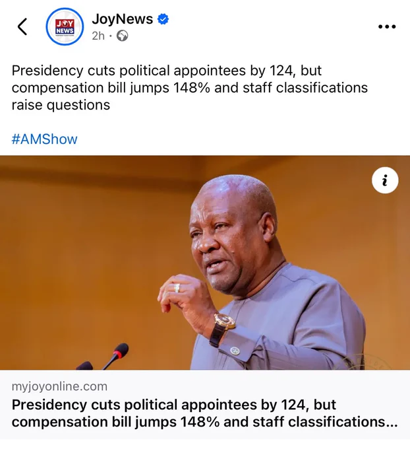The height and width of the screenshot is (449, 410).
Task: Tap the globe public audience icon
Action: coord(123,36)
